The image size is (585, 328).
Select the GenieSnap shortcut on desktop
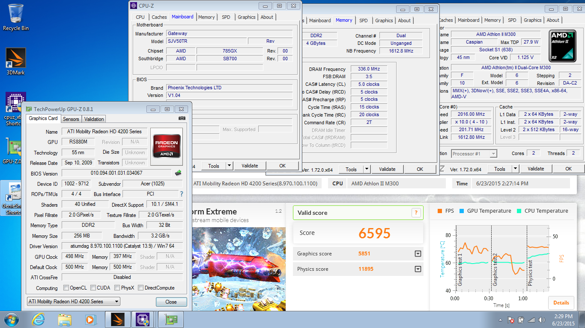tap(12, 198)
